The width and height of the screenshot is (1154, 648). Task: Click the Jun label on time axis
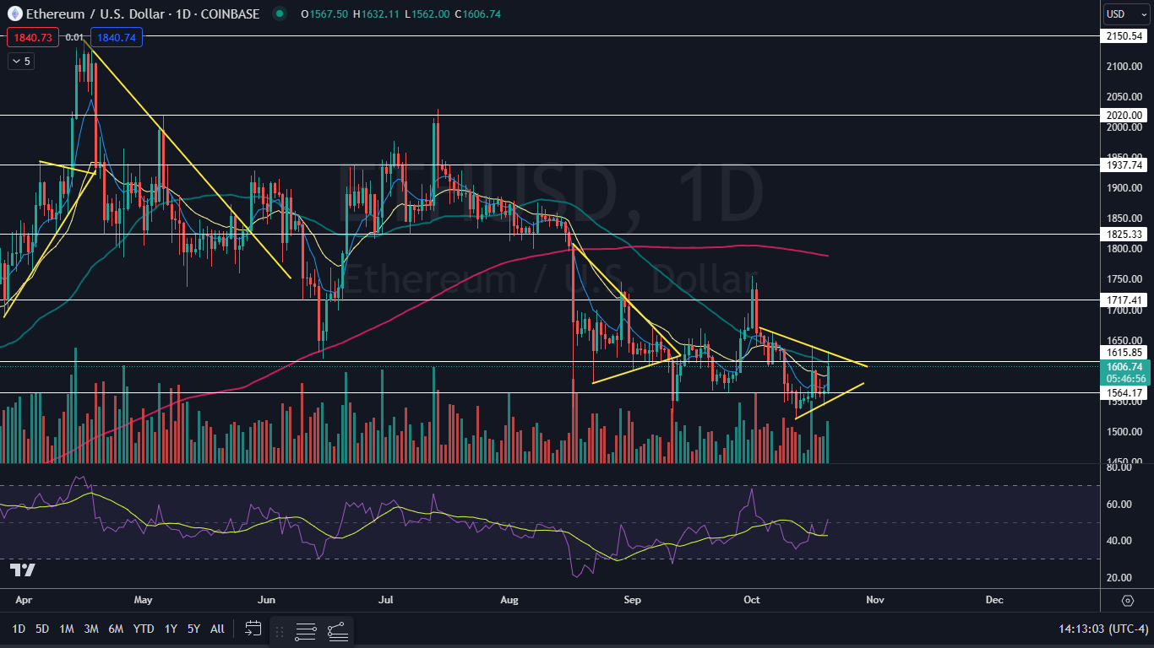pos(266,600)
